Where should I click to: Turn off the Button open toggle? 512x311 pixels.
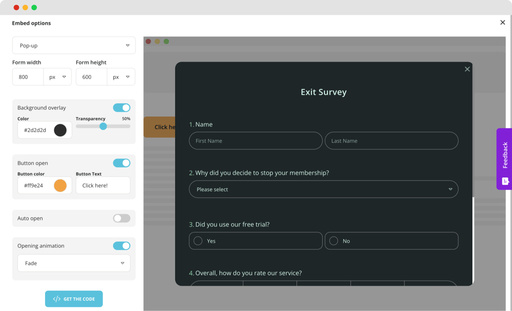[x=121, y=163]
